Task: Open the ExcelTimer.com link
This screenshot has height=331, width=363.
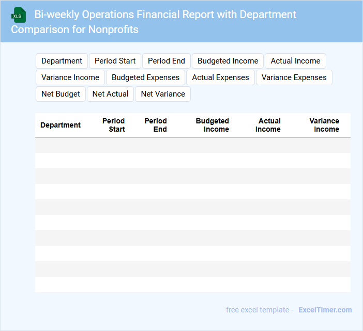Action: click(x=325, y=310)
